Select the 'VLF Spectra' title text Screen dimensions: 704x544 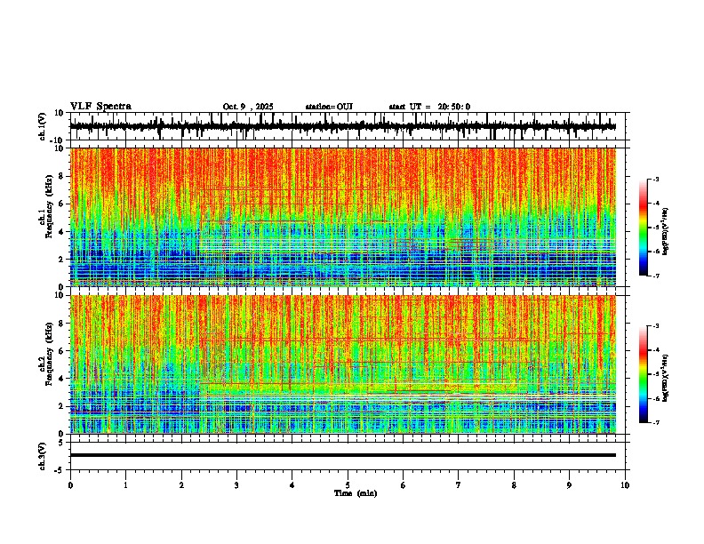[100, 107]
